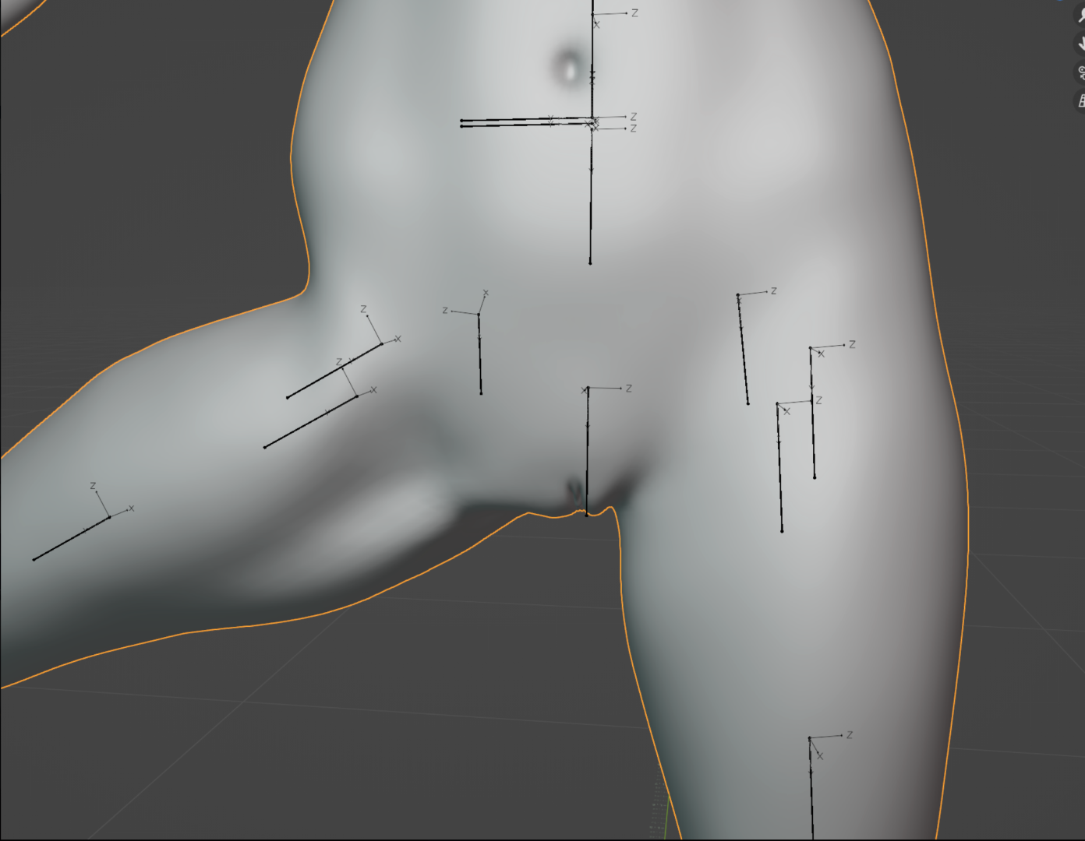Viewport: 1085px width, 841px height.
Task: Select the lowest leg bone on the standing thigh
Action: pos(811,788)
